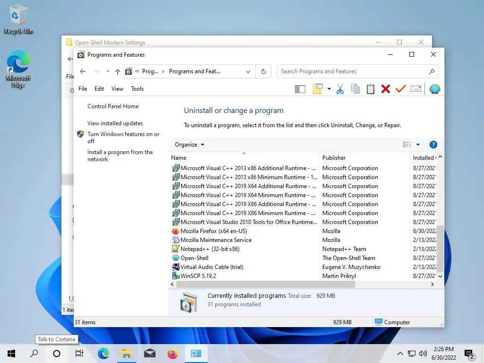Go up one level with Up arrow
This screenshot has height=363, width=484.
pyautogui.click(x=118, y=72)
